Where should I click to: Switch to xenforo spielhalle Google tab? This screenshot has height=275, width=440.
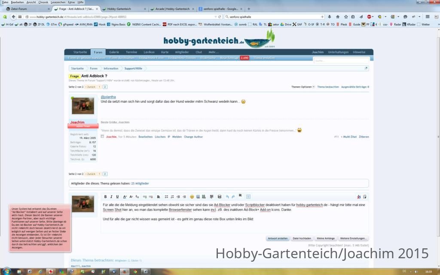coord(220,9)
